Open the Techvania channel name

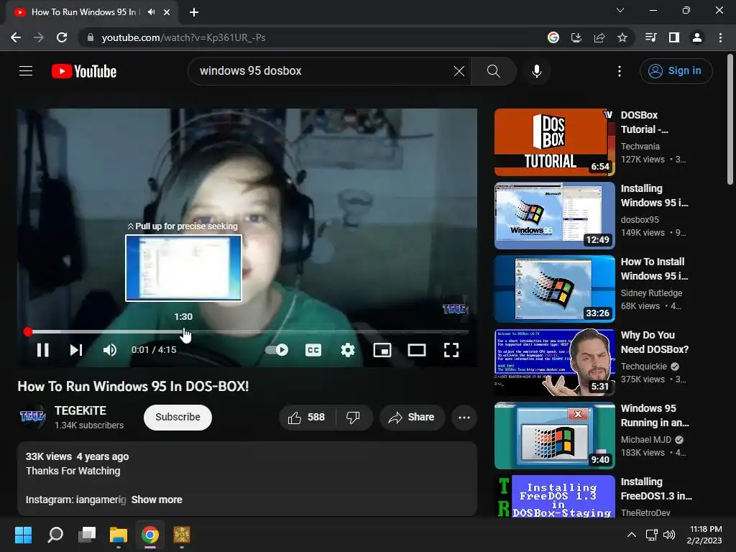640,147
